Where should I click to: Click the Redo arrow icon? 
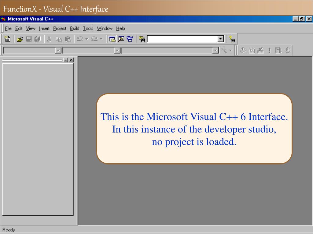(x=94, y=39)
